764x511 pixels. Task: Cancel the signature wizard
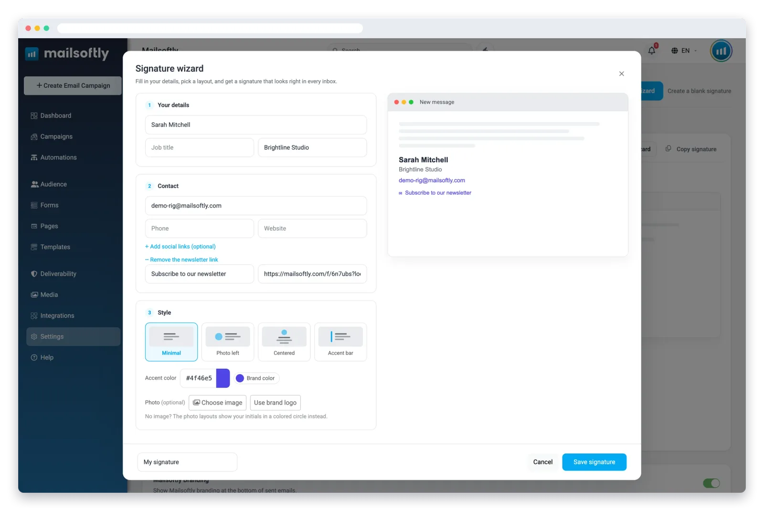click(543, 462)
